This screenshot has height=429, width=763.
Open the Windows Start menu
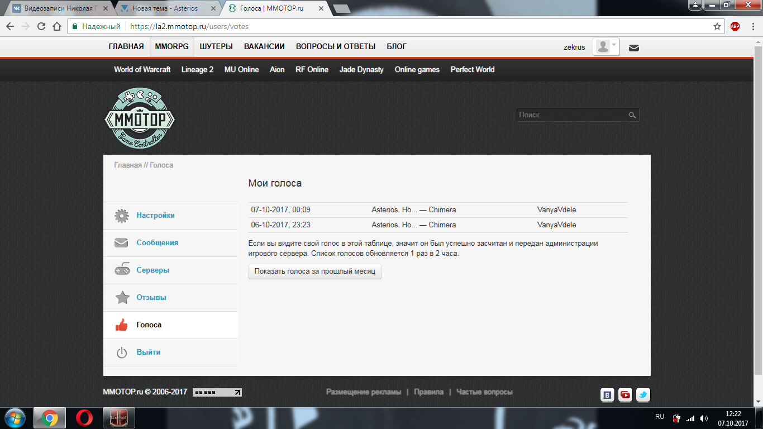(x=15, y=418)
